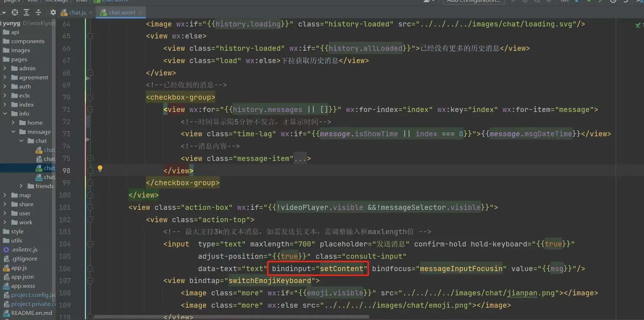This screenshot has height=320, width=644.
Task: Collapse the chat folder in tree
Action: 21,141
